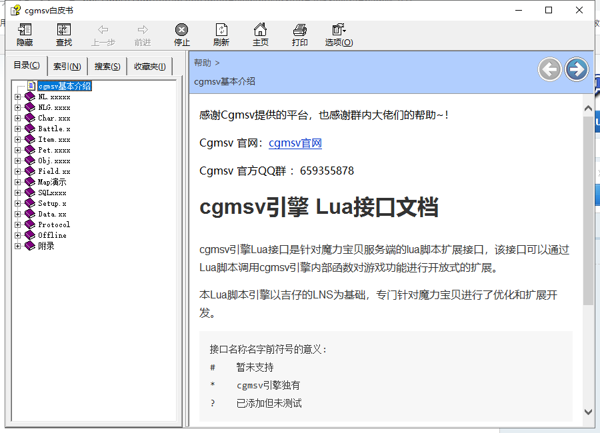This screenshot has height=433, width=600.
Task: Click the Refresh (刷新) toolbar icon
Action: [221, 30]
